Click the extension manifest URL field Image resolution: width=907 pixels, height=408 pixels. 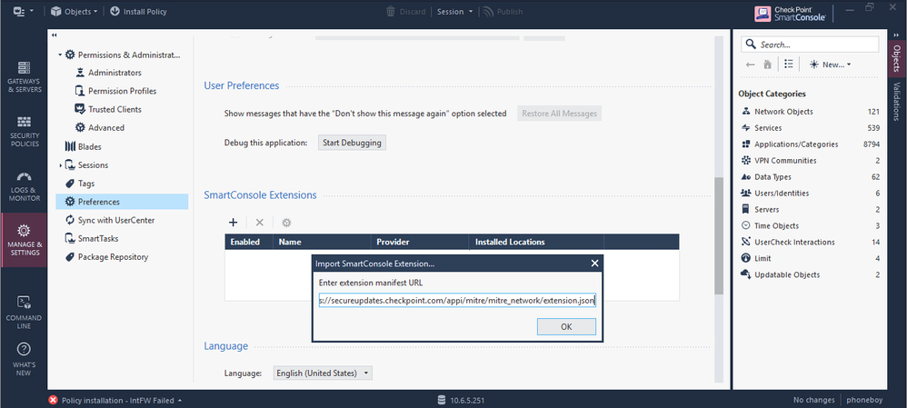(x=457, y=301)
